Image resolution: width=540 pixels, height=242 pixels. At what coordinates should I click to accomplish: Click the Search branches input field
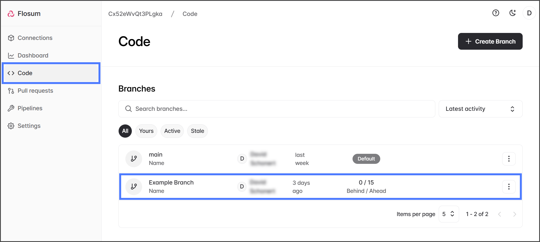[x=276, y=109]
